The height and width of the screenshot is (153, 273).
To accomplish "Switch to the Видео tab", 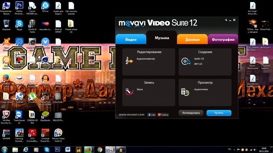I will (x=131, y=40).
